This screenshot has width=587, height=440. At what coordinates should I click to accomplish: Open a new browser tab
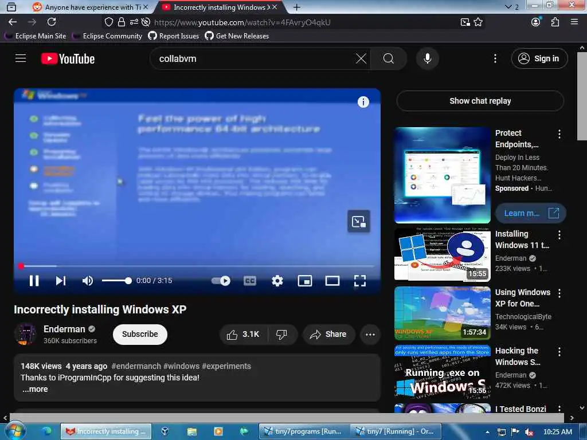(297, 7)
